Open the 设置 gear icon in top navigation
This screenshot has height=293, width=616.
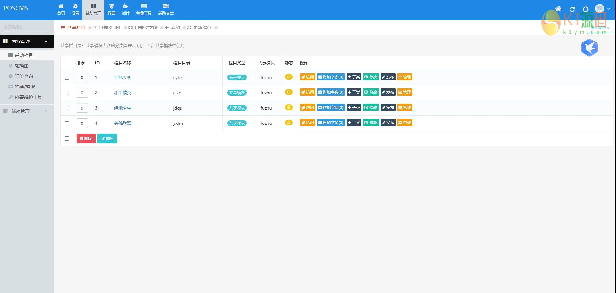click(x=75, y=9)
